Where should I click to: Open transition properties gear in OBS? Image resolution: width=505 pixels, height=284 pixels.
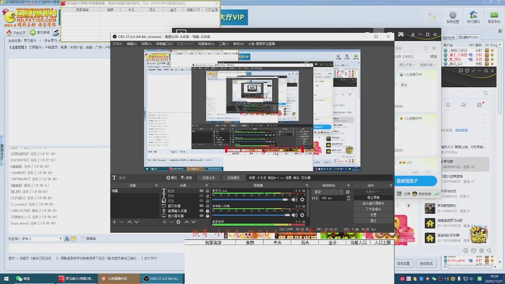[x=348, y=192]
